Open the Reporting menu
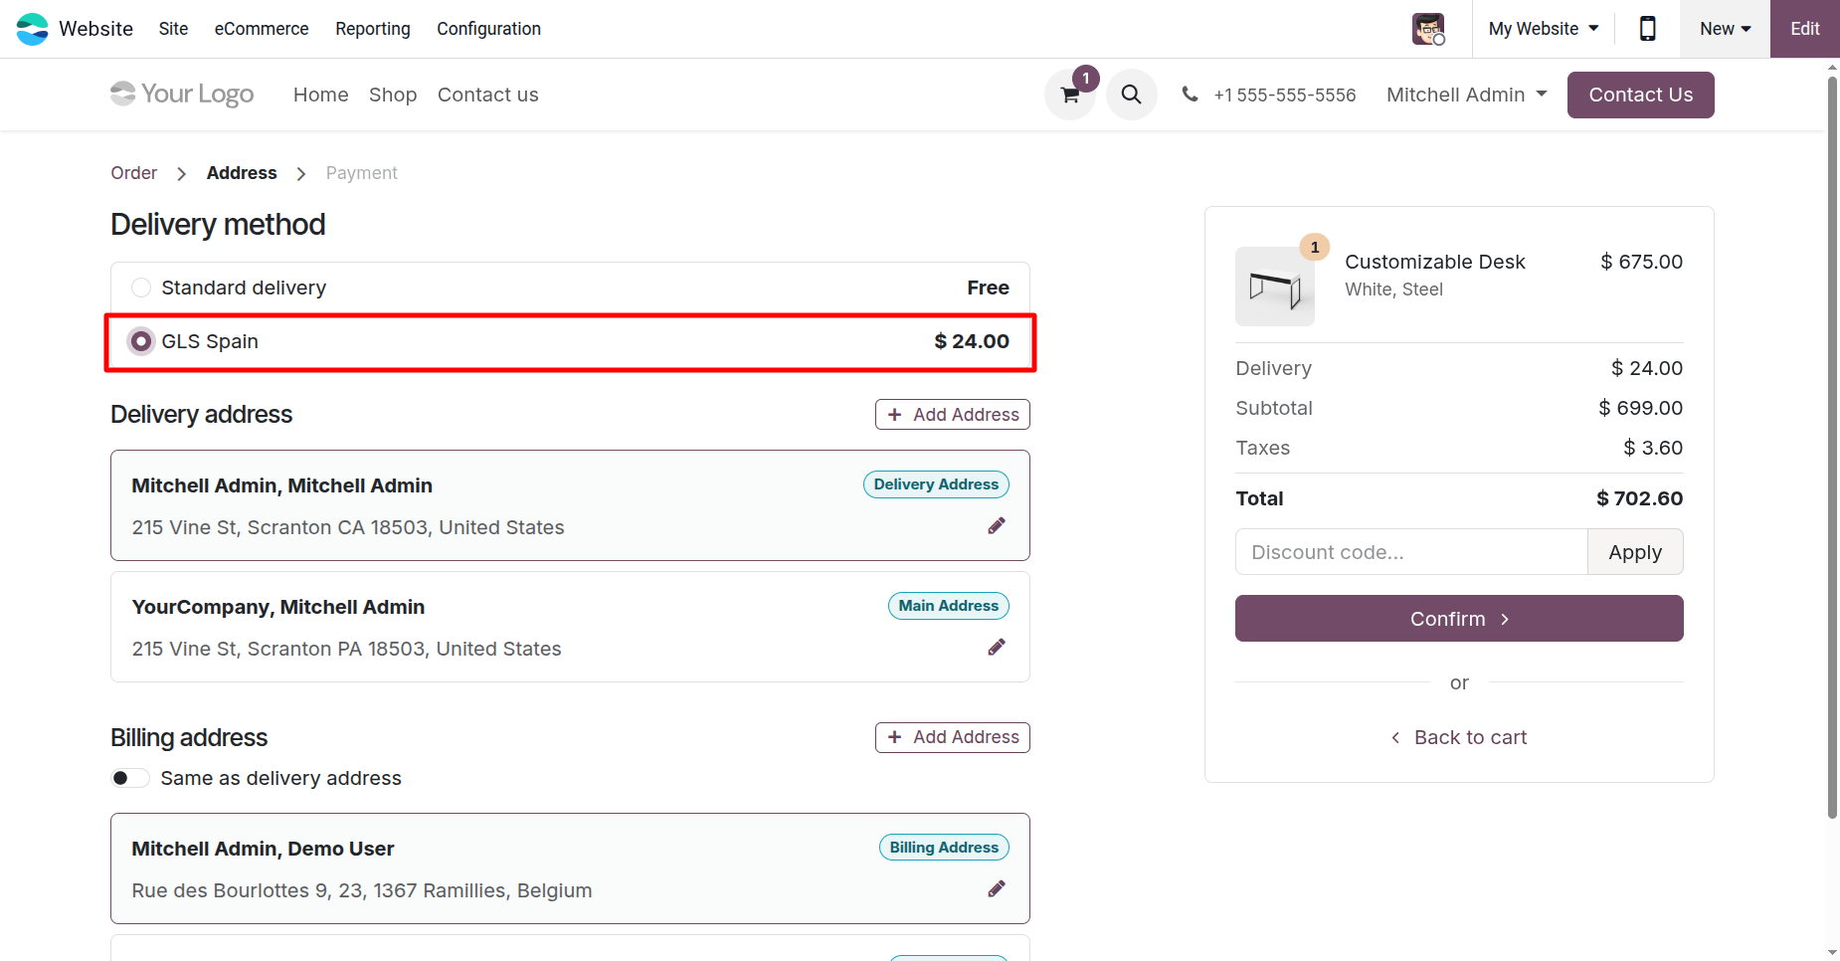1840x961 pixels. pos(373,29)
